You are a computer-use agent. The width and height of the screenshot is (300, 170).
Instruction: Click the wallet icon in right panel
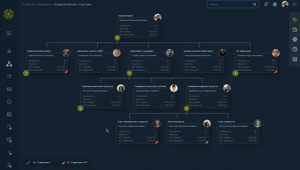click(295, 29)
